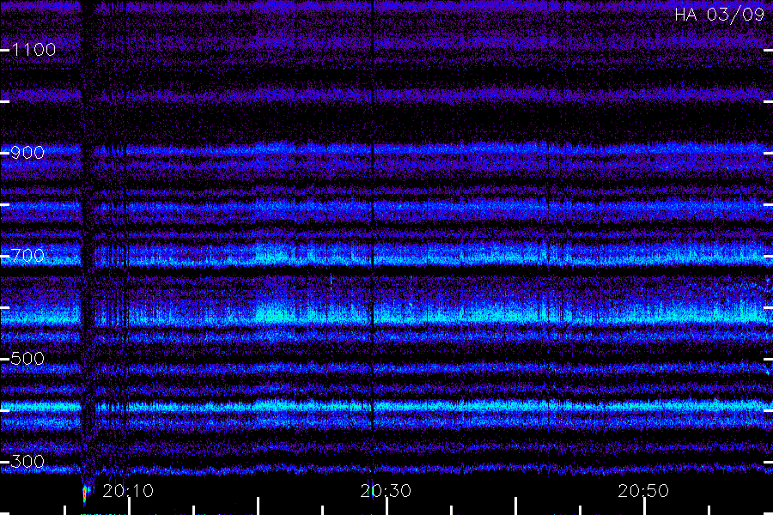Click the 700 frequency axis label
Viewport: 773px width, 515px height.
pos(27,256)
